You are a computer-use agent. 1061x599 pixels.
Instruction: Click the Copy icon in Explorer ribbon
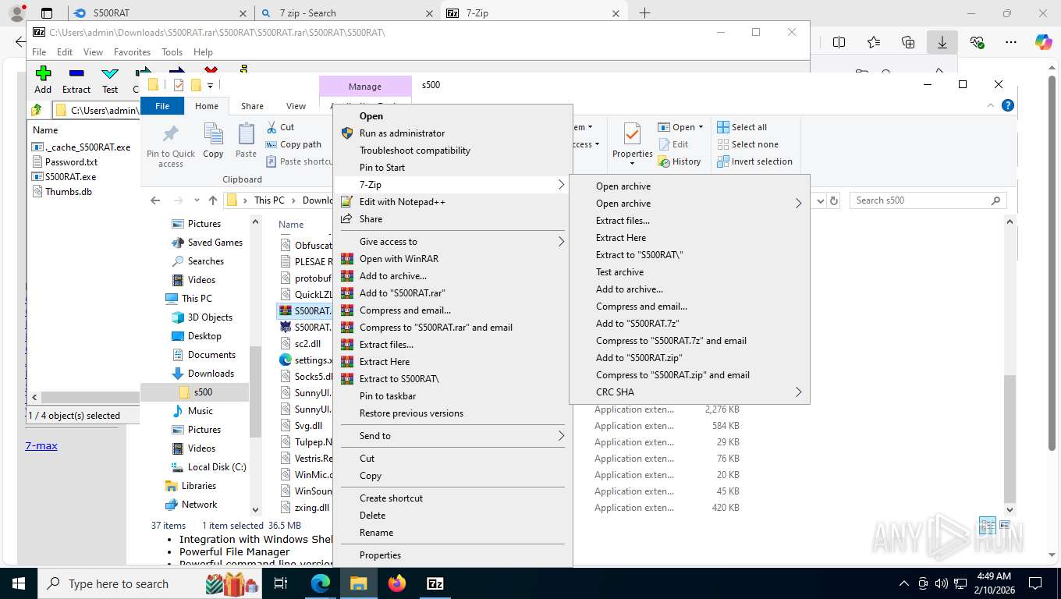(x=213, y=134)
